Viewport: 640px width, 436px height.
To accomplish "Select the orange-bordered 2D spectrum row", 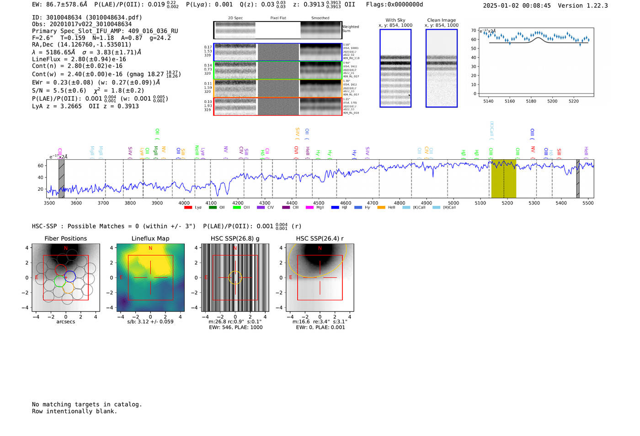I will (x=277, y=88).
